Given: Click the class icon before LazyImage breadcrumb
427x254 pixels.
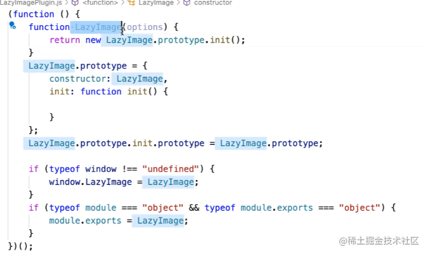Looking at the screenshot, I should 132,3.
